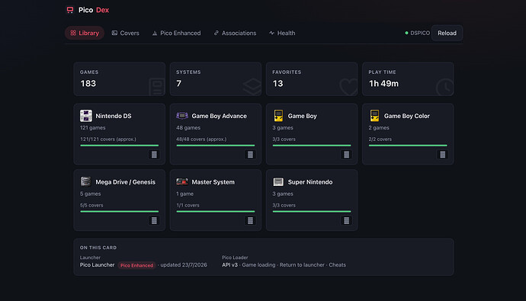Click '48/48 covers (approx.)' text
This screenshot has height=301, width=526.
point(201,139)
